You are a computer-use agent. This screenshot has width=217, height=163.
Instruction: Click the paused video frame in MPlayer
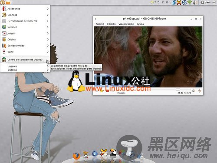[x=148, y=57]
